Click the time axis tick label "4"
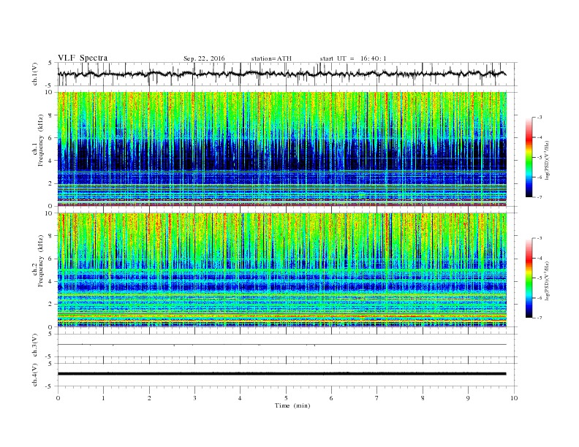 [240, 398]
